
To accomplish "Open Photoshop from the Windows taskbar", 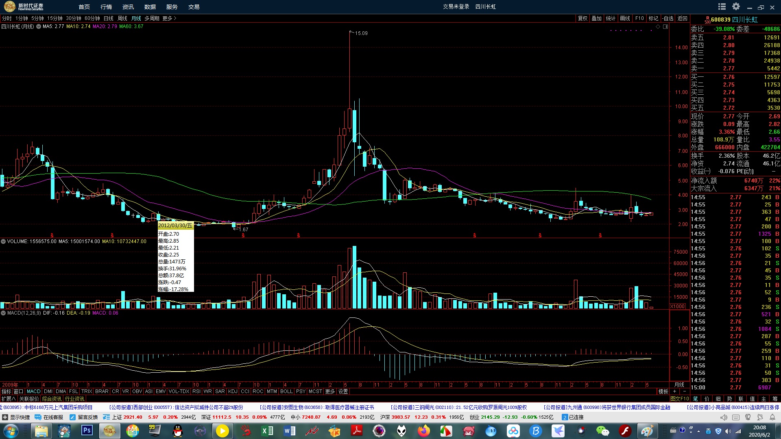I will [87, 430].
